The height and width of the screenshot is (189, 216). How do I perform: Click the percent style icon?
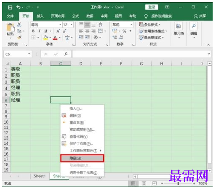(x=124, y=31)
